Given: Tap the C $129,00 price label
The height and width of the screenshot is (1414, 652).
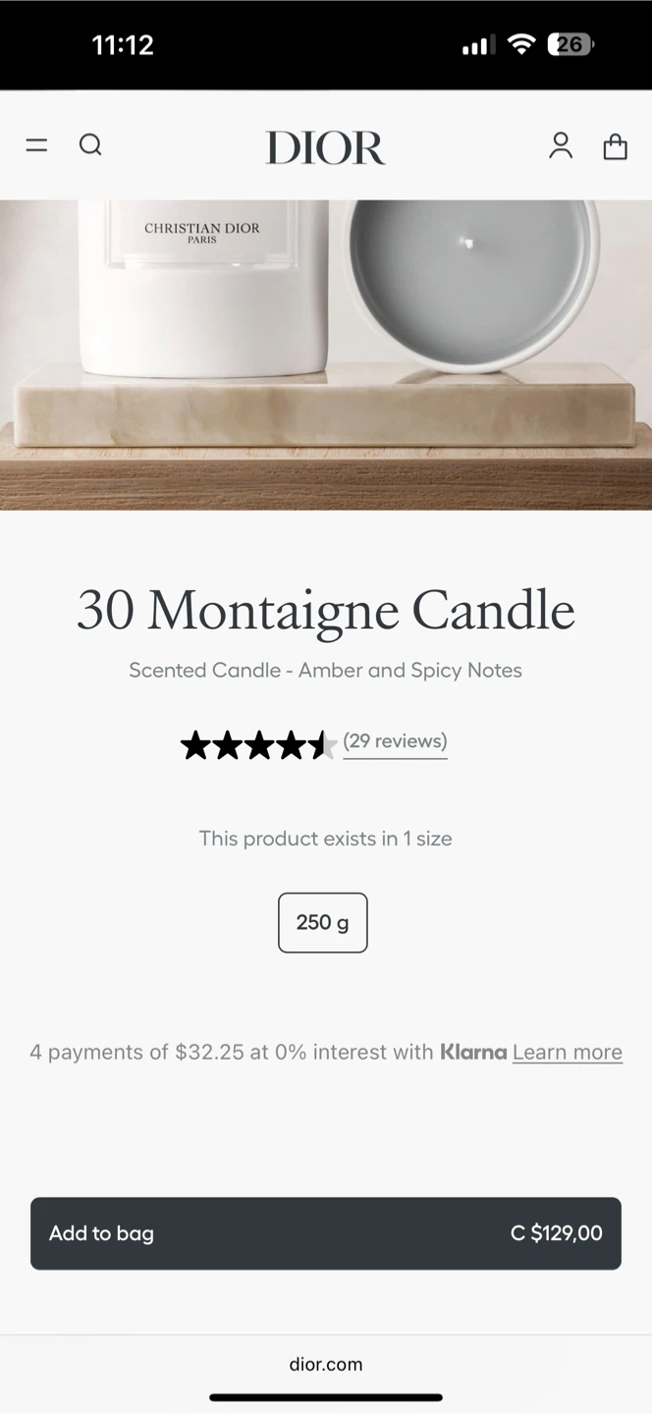Looking at the screenshot, I should (x=556, y=1233).
